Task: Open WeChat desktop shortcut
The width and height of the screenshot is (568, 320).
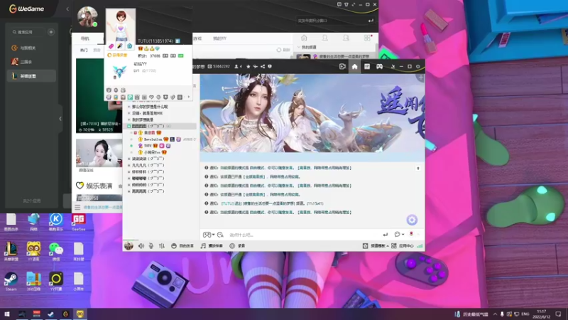Action: pyautogui.click(x=56, y=251)
